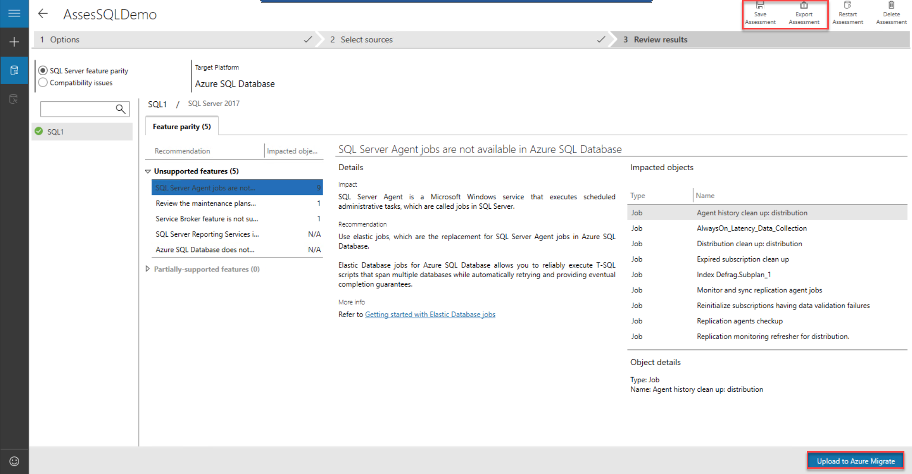This screenshot has height=474, width=912.
Task: Select 'Service Broker feature is not su...' row
Action: [x=237, y=219]
